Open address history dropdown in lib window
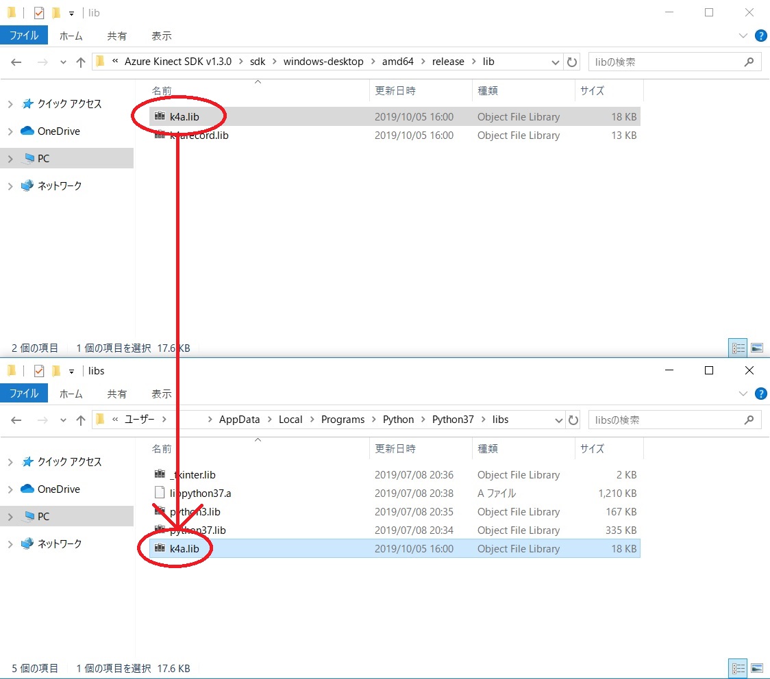The width and height of the screenshot is (770, 679). [556, 62]
